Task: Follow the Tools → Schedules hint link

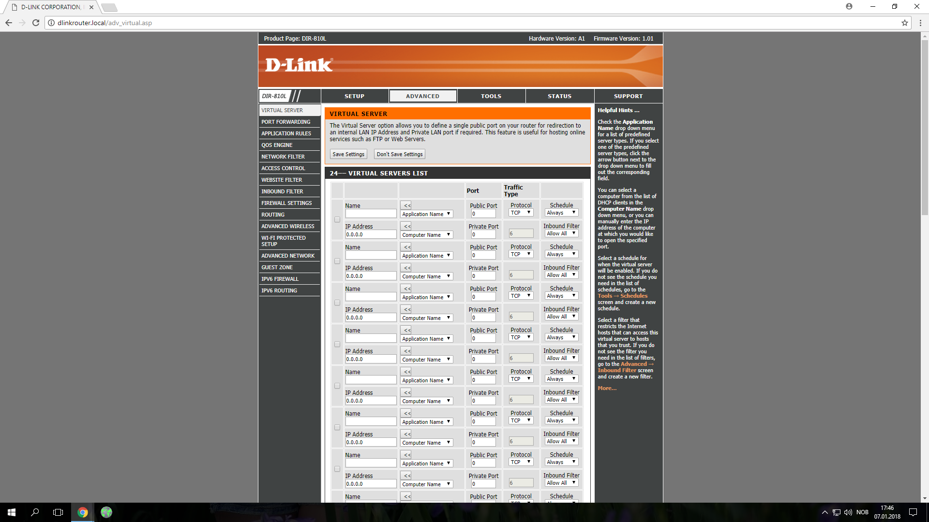Action: click(622, 296)
